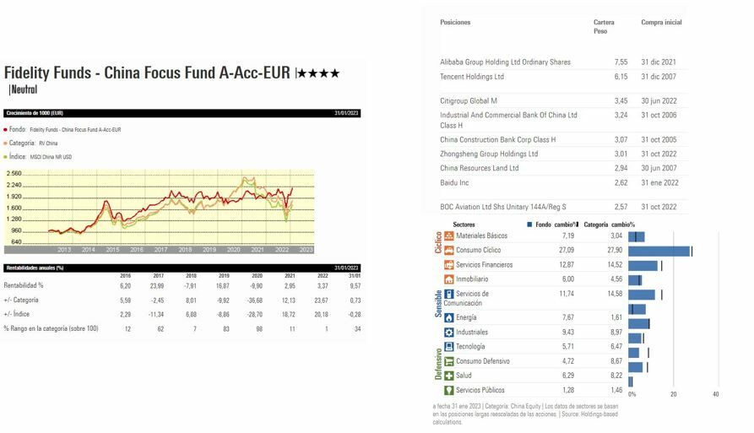Open the Tencent Holdings Ltd position

coord(472,77)
